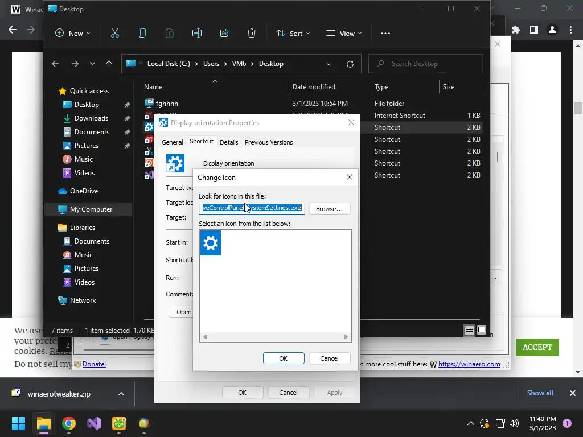Open the Sort dropdown menu

[x=293, y=34]
